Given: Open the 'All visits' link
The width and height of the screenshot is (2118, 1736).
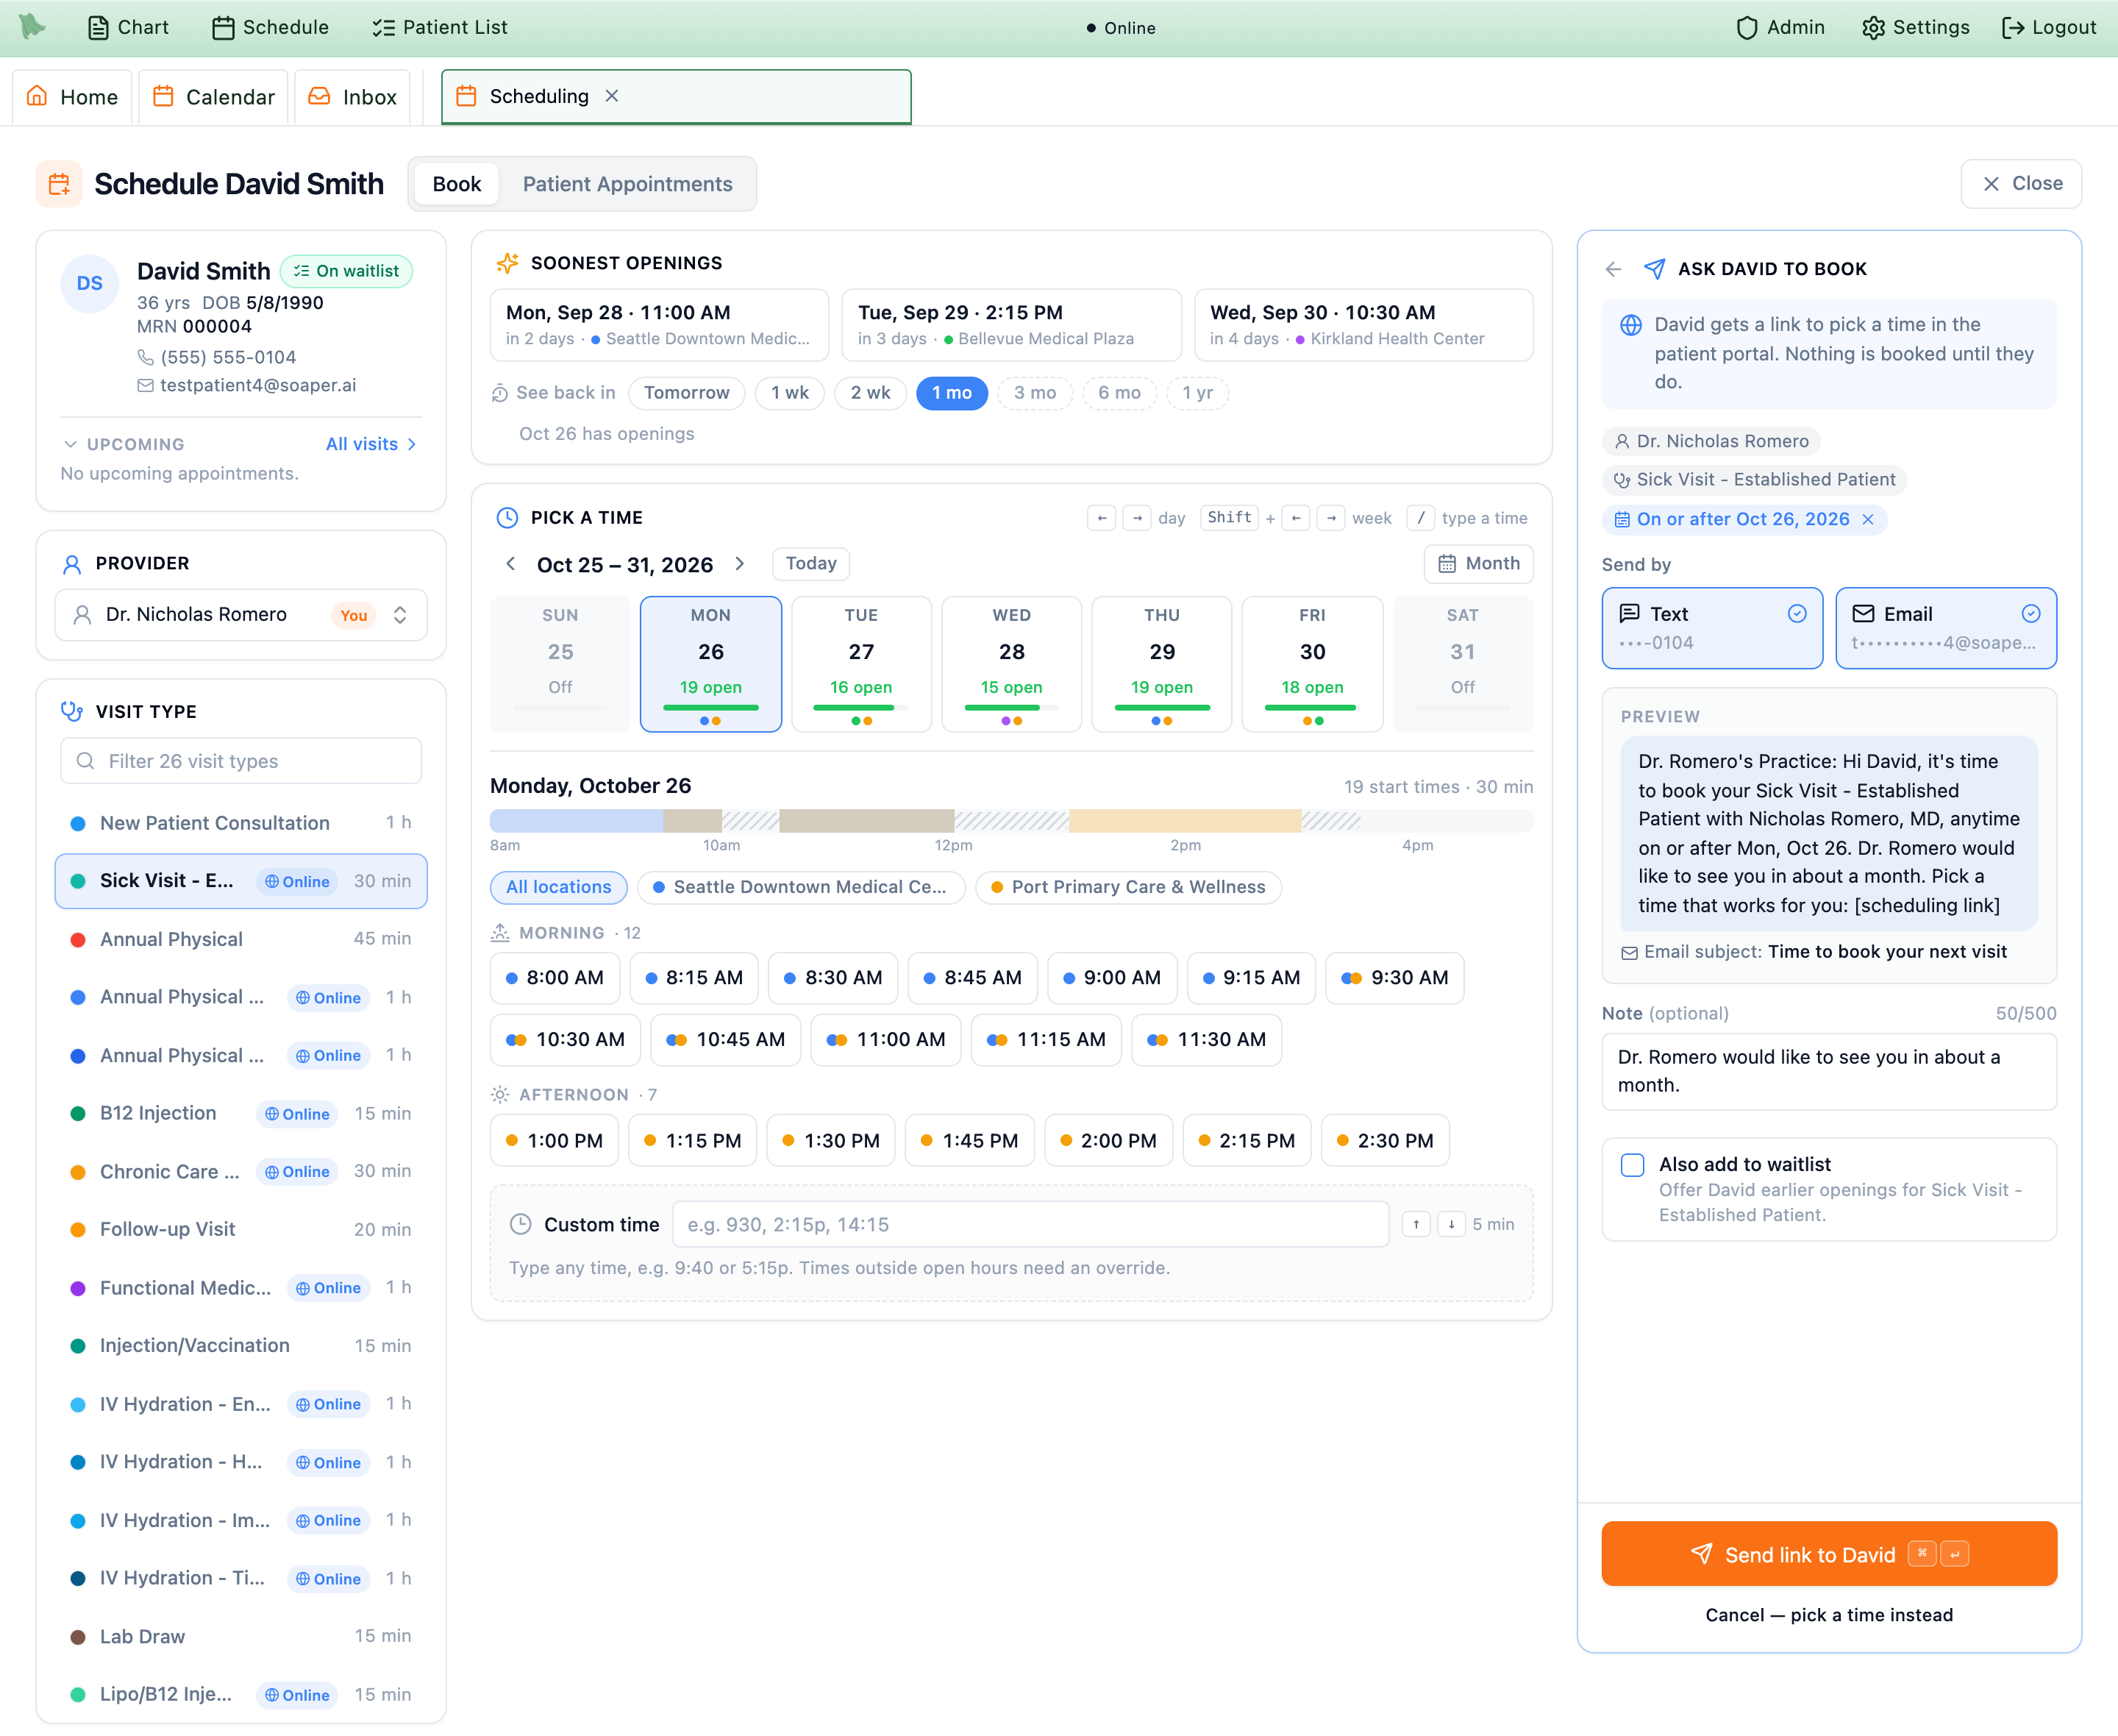Looking at the screenshot, I should point(371,444).
